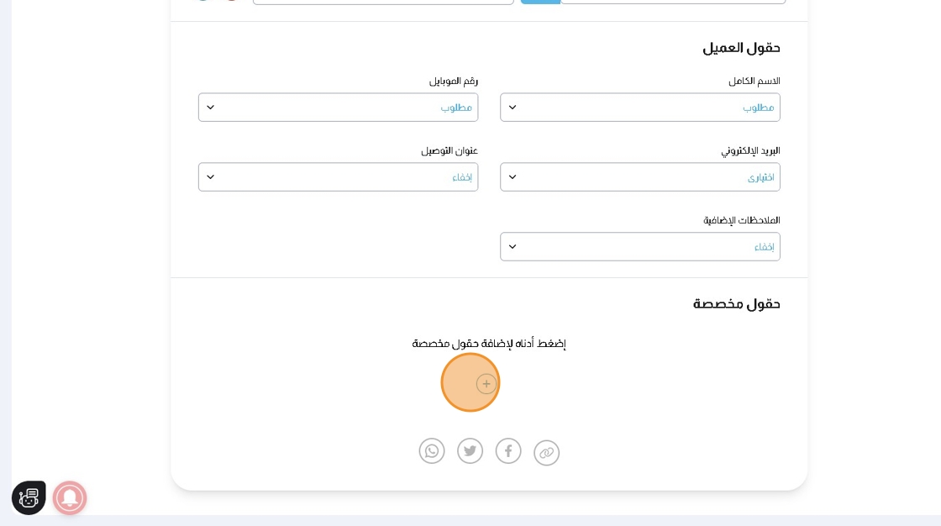Click the حقول مخصصة heading

736,304
